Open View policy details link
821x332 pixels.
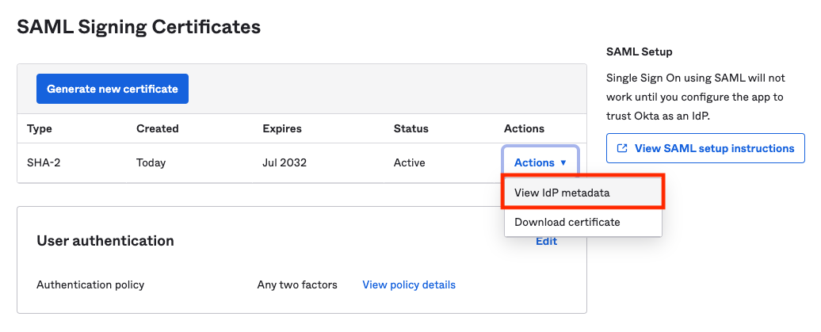[409, 285]
